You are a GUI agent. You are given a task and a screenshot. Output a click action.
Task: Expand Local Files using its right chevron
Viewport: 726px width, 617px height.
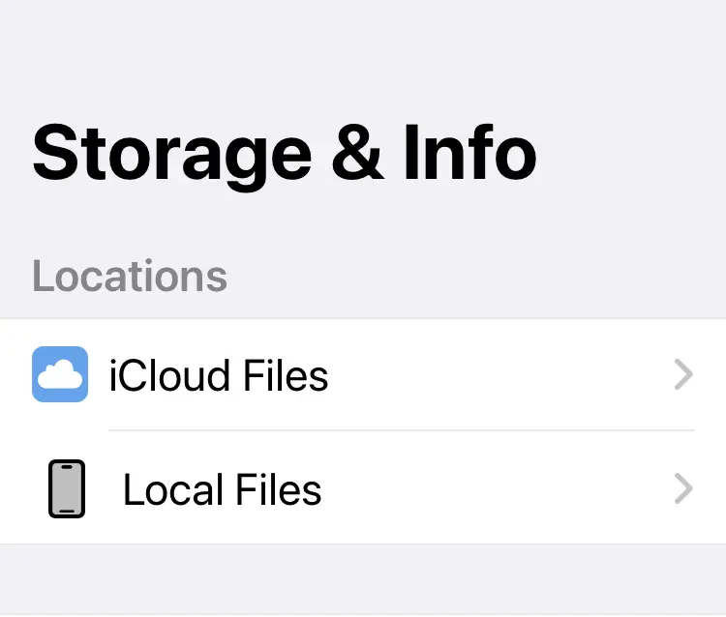[683, 489]
